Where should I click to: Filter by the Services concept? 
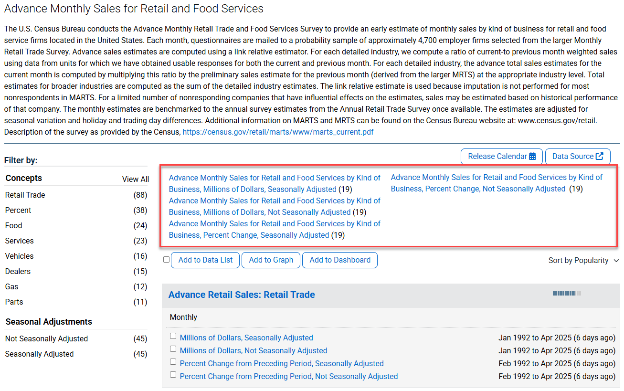click(x=20, y=241)
